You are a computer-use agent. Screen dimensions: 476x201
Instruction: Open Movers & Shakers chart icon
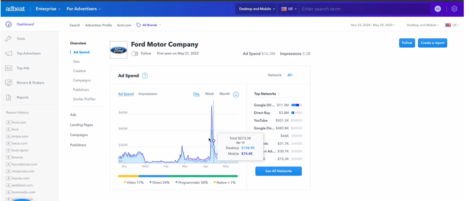pos(8,82)
